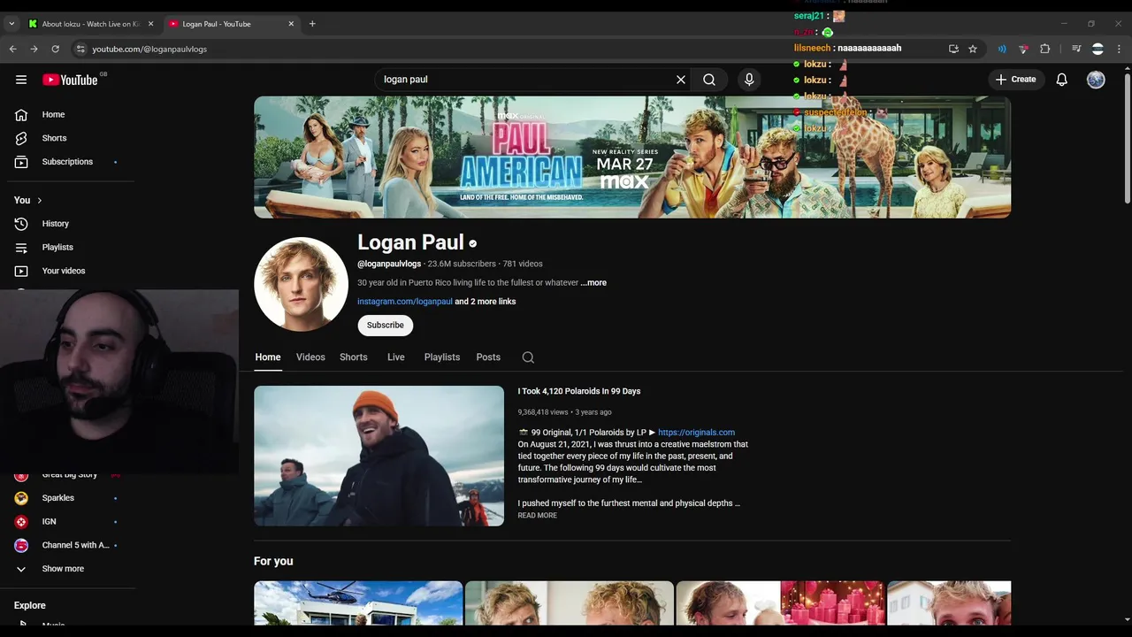Click Logan Paul channel profile picture

[301, 284]
